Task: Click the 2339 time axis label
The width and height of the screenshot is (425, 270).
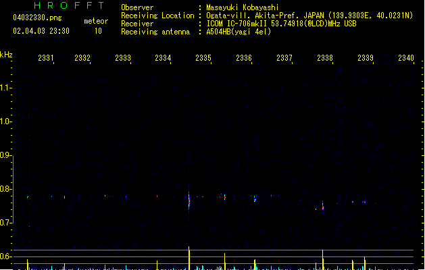Action: point(366,57)
